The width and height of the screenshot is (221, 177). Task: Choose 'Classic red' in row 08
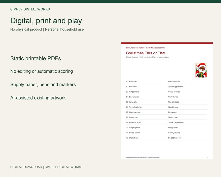click(134, 117)
